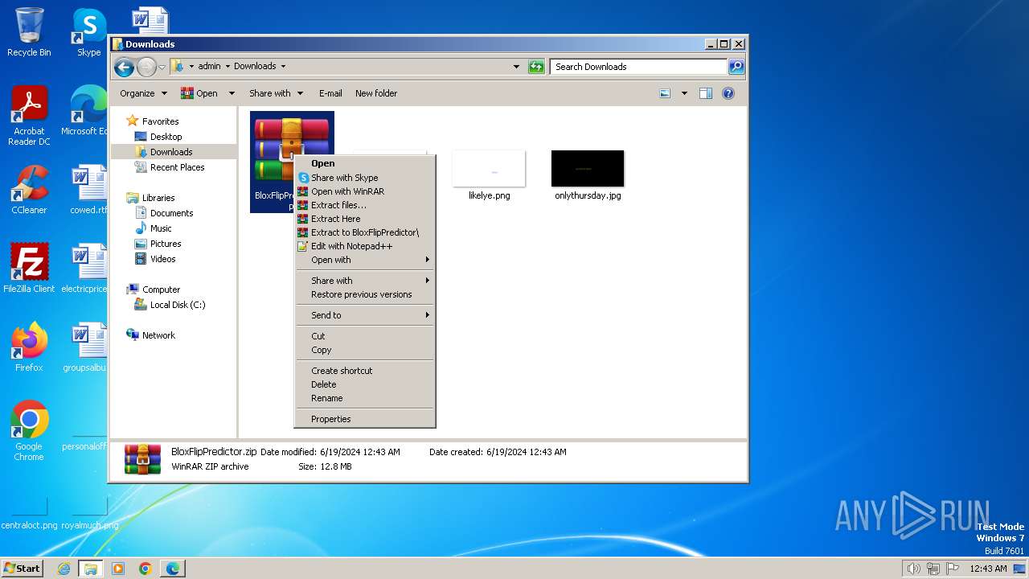The image size is (1029, 579).
Task: Change the view with the Views icon
Action: (x=665, y=93)
